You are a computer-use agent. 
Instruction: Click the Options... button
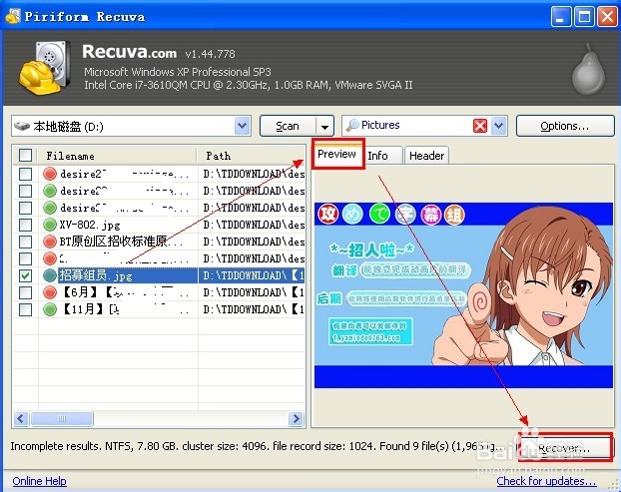tap(565, 126)
